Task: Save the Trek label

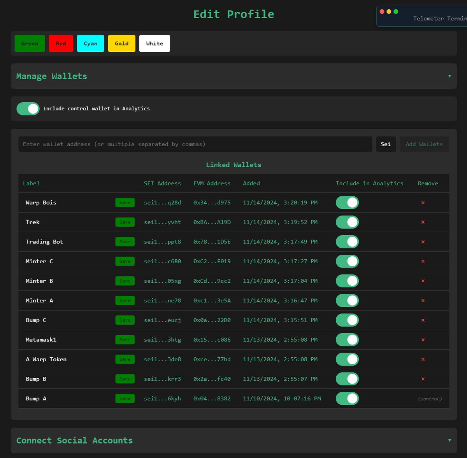Action: click(125, 222)
